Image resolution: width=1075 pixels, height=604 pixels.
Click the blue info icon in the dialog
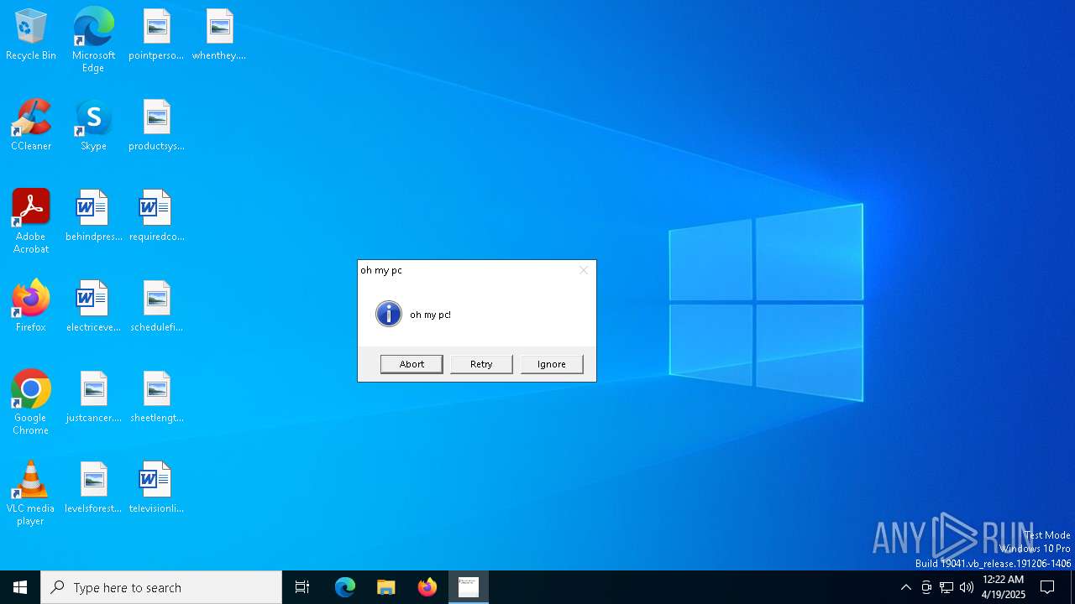[x=388, y=315]
